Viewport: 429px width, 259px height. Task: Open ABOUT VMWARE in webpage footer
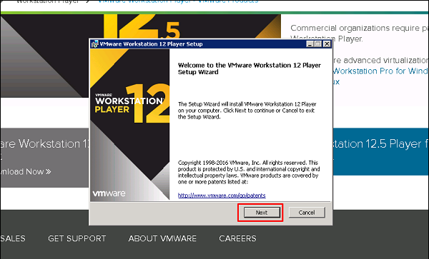pos(162,238)
